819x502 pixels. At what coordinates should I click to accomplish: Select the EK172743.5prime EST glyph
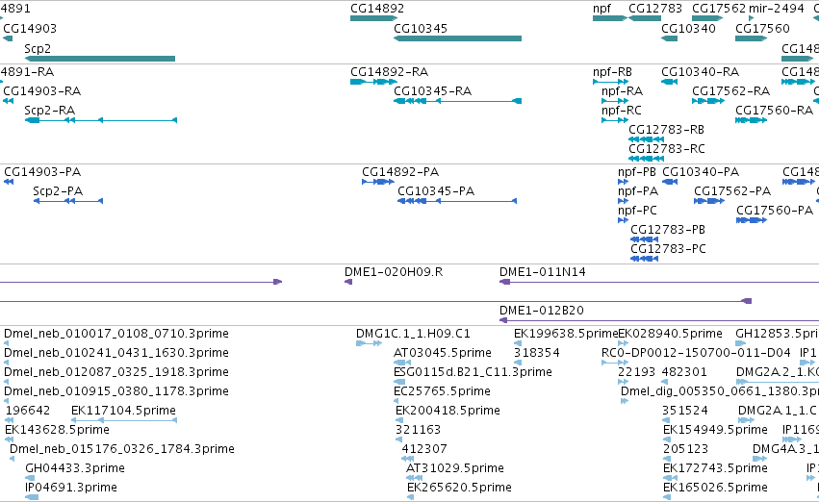668,477
